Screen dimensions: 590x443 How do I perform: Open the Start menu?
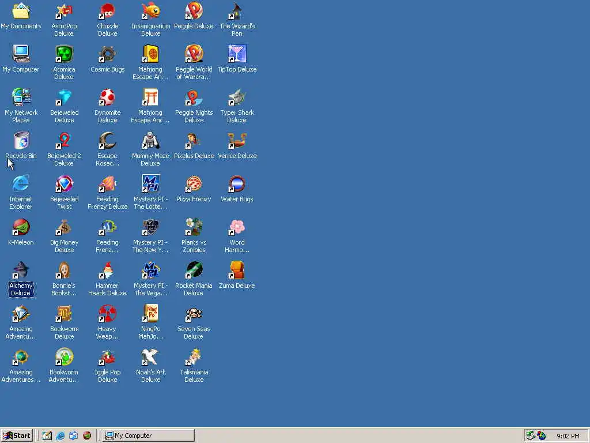17,436
